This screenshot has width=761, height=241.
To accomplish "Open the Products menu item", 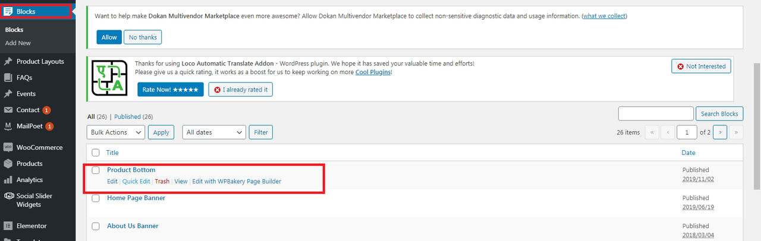I will (29, 164).
